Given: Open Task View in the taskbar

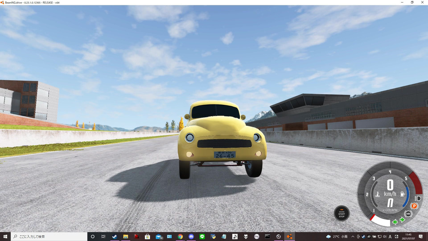Looking at the screenshot, I should pos(103,237).
